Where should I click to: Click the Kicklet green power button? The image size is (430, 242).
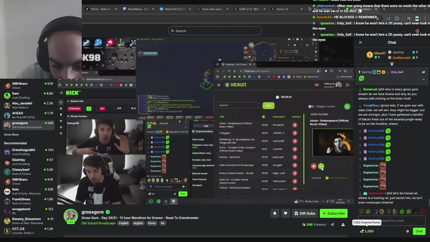[347, 106]
